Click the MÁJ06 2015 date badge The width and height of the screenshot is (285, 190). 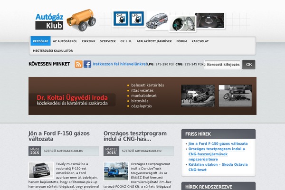(x=35, y=151)
